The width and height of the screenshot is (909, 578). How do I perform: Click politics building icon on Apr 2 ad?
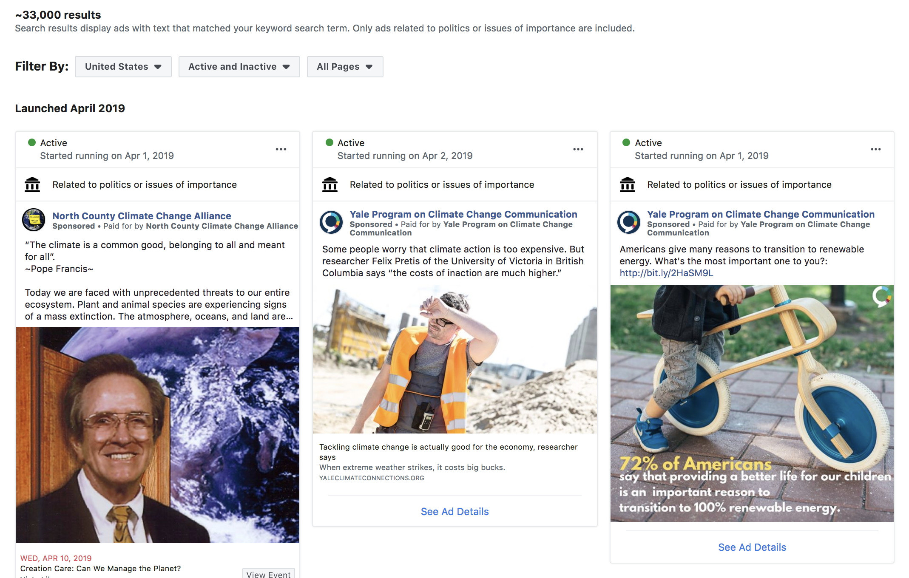(330, 185)
